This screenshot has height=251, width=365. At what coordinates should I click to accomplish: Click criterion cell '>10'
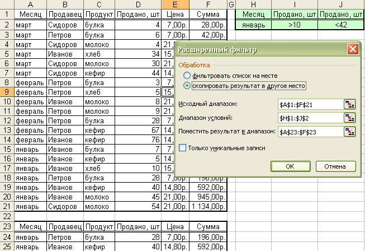[x=295, y=25]
